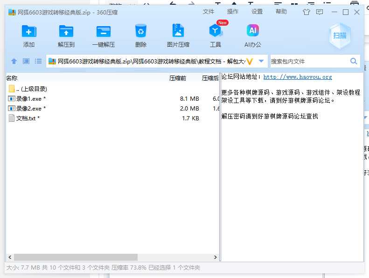369x278 pixels.
Task: Click the status bar text 压缩率 73.8%
Action: point(129,268)
